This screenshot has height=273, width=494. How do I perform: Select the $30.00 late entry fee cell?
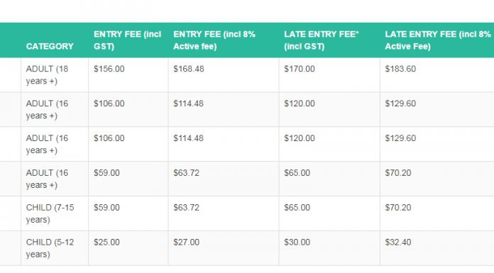329,248
